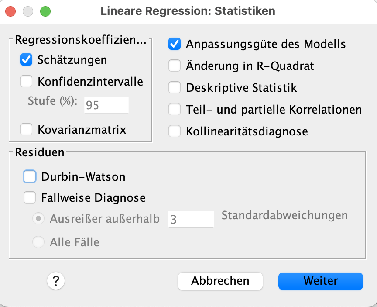Image resolution: width=377 pixels, height=307 pixels.
Task: Enable Fallweise Diagnose
Action: [30, 198]
